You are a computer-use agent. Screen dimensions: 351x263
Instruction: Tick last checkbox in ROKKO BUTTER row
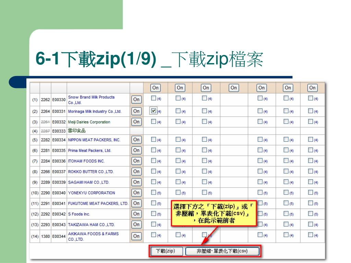[x=310, y=171]
